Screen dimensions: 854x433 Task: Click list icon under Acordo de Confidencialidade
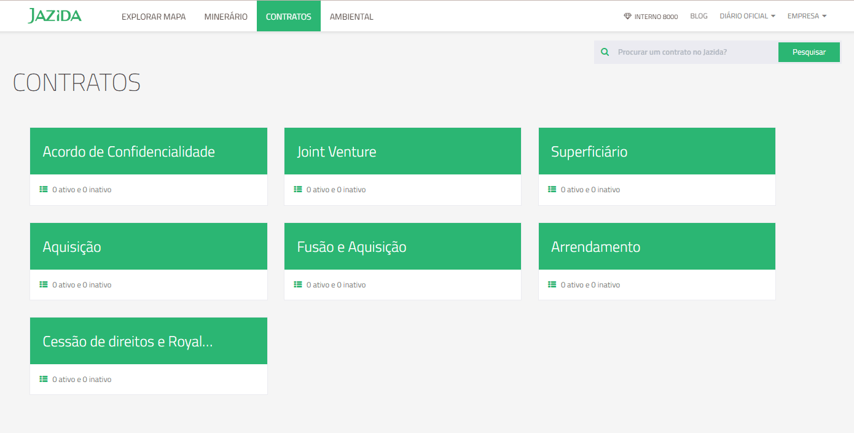point(44,190)
